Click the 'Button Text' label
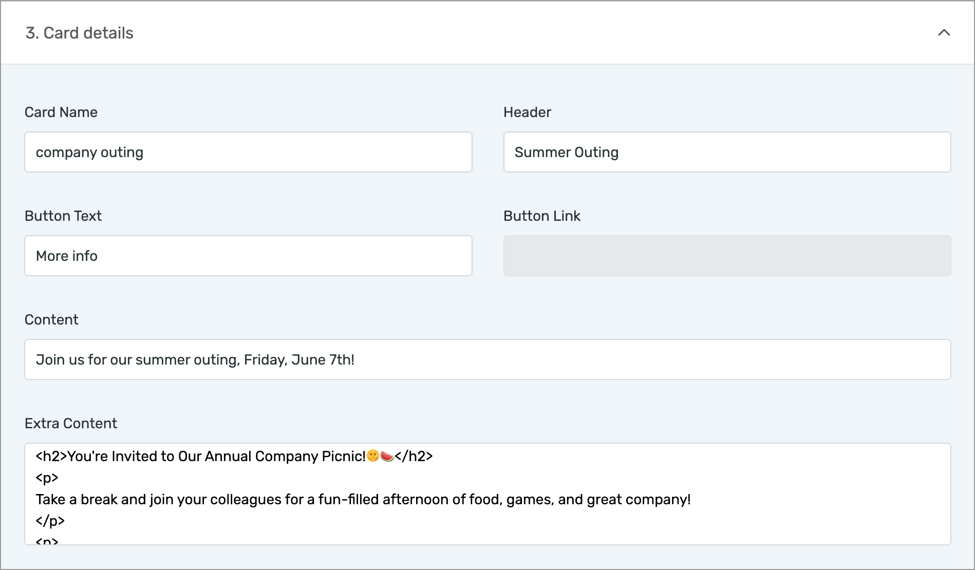The height and width of the screenshot is (570, 975). pyautogui.click(x=63, y=216)
